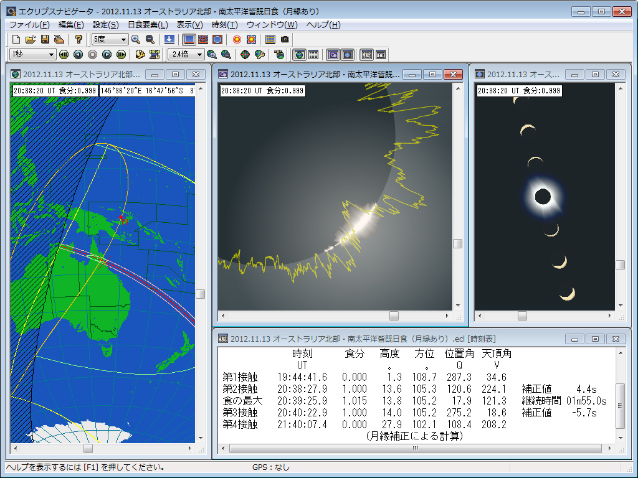The height and width of the screenshot is (478, 638).
Task: Toggle the globe map window button
Action: [299, 54]
